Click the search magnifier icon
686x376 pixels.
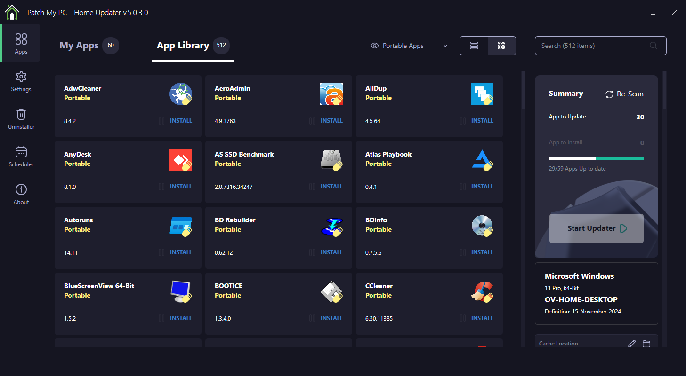coord(653,46)
